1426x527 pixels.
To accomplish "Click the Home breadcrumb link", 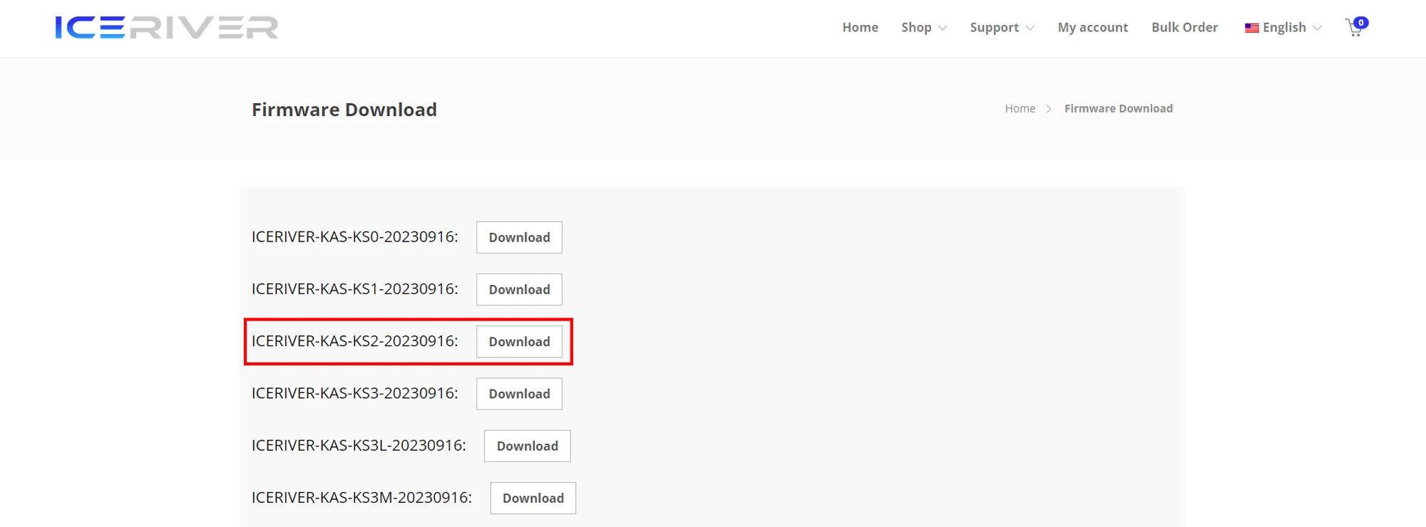I will pyautogui.click(x=1020, y=108).
